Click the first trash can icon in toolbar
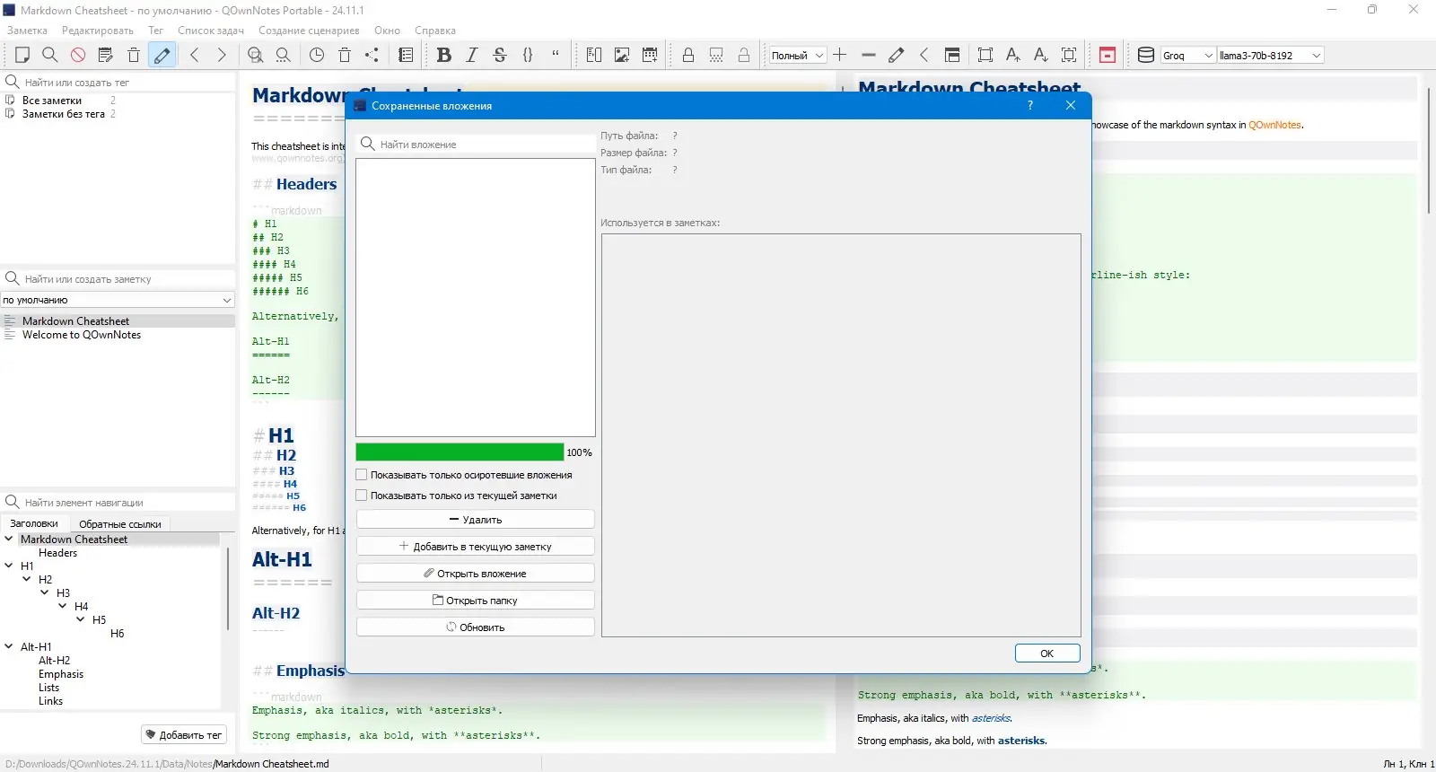This screenshot has width=1436, height=772. point(134,55)
